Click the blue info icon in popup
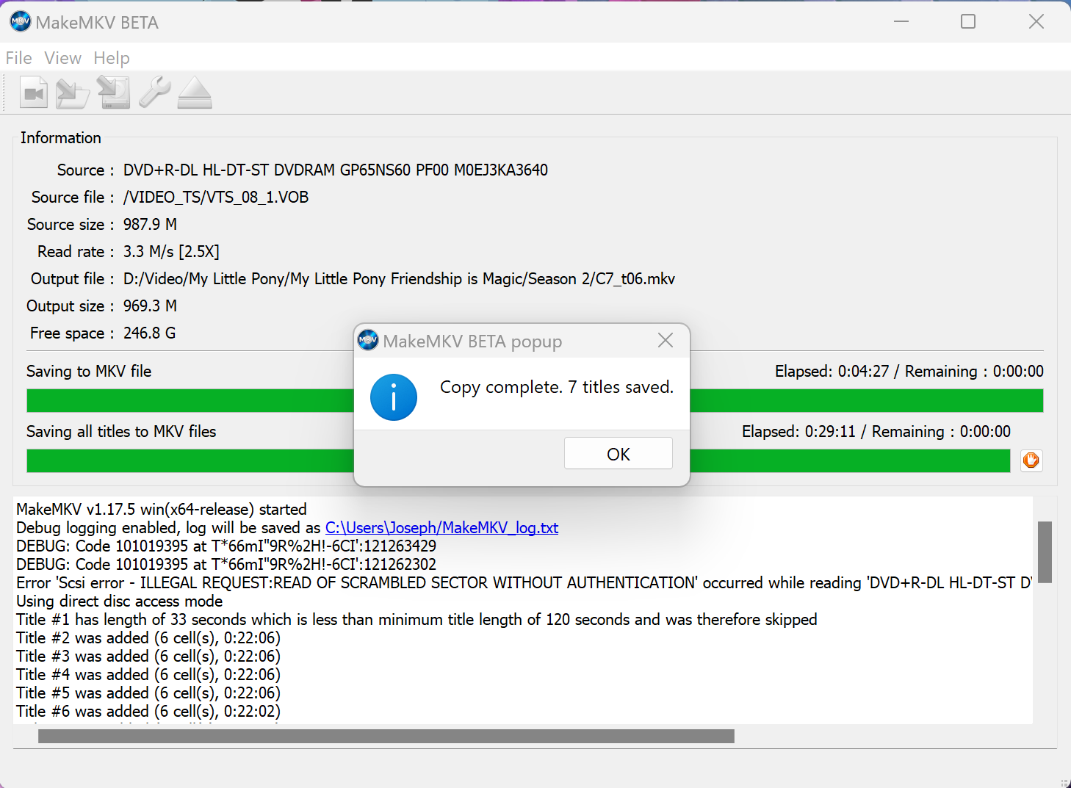Screen dimensions: 1071x788 tap(394, 397)
